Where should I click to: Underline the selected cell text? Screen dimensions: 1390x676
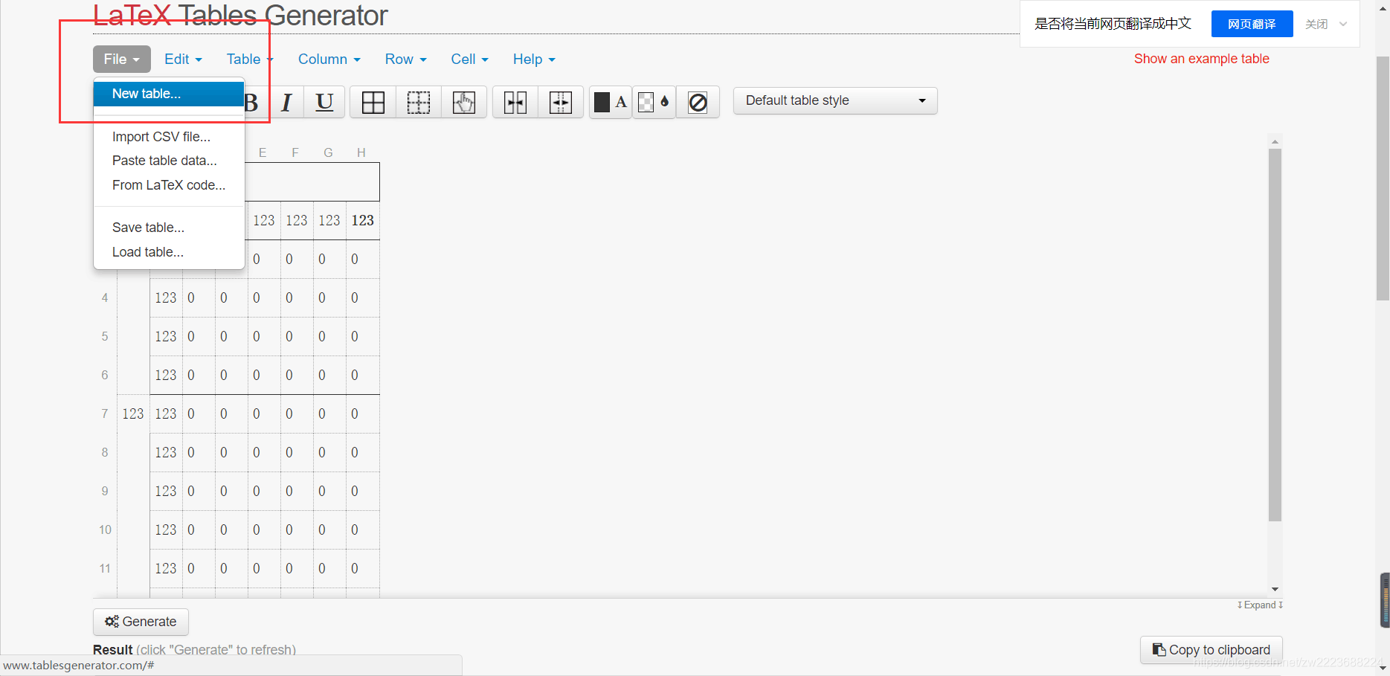(x=325, y=103)
